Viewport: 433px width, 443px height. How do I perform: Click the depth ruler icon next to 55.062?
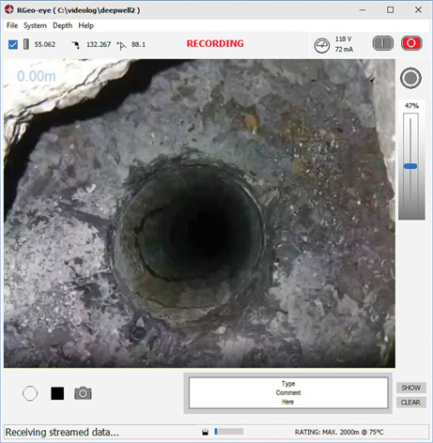point(26,44)
